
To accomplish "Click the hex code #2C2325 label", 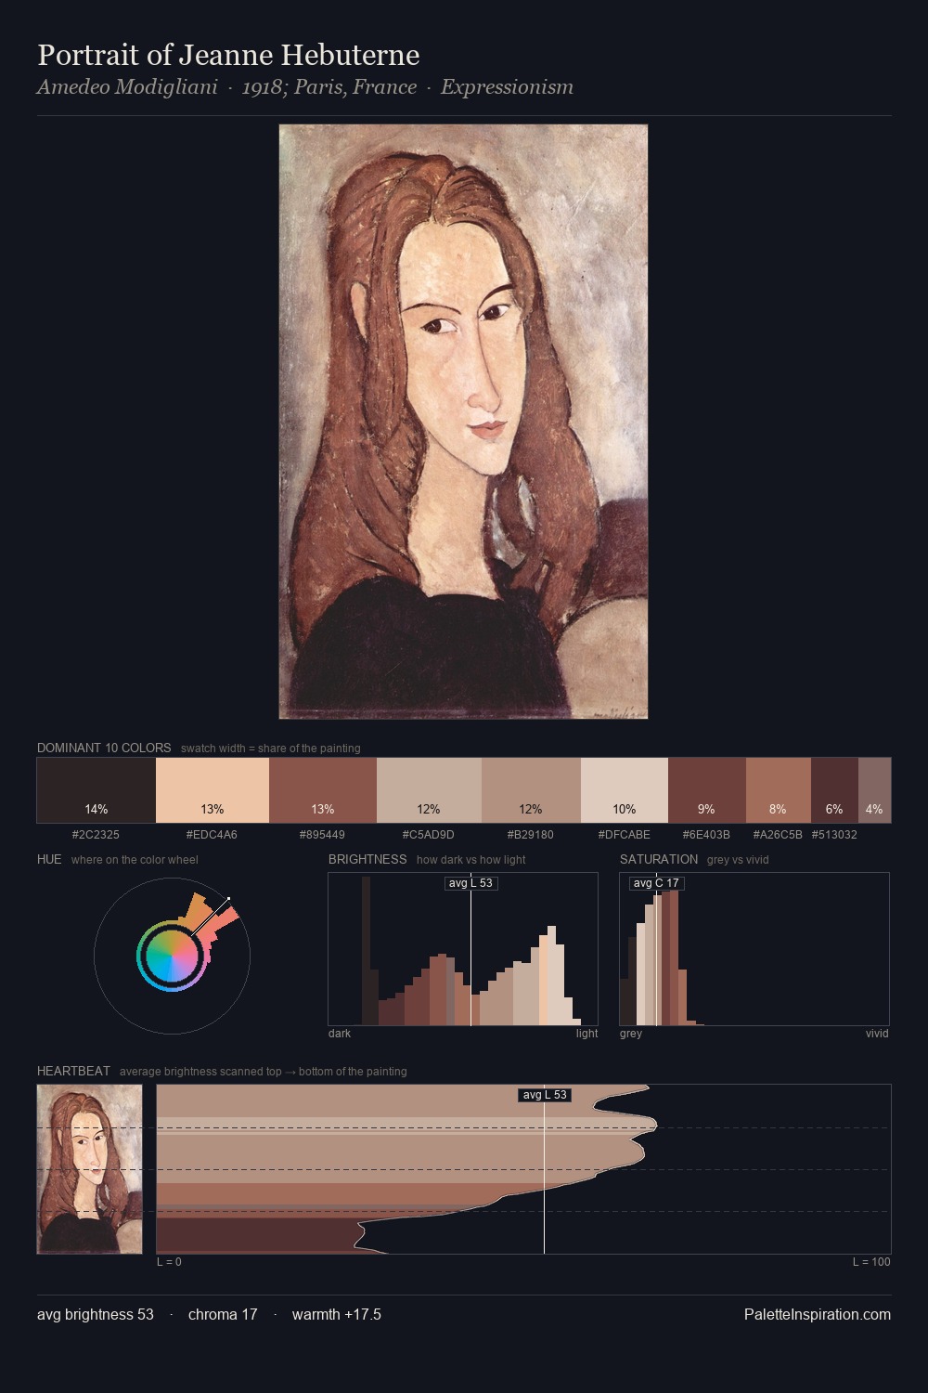I will (x=96, y=834).
